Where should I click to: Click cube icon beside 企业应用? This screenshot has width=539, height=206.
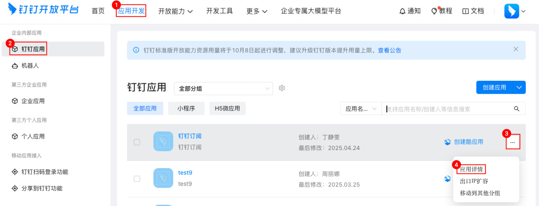coord(15,101)
